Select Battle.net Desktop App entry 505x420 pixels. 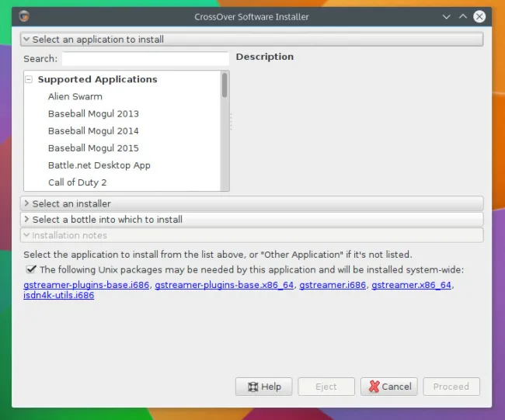99,165
